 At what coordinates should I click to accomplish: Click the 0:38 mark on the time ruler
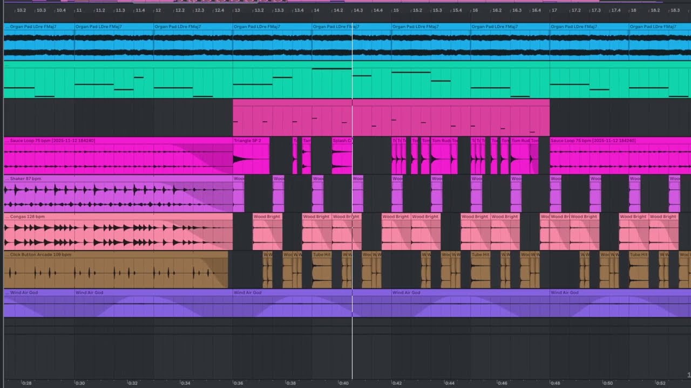pos(290,383)
